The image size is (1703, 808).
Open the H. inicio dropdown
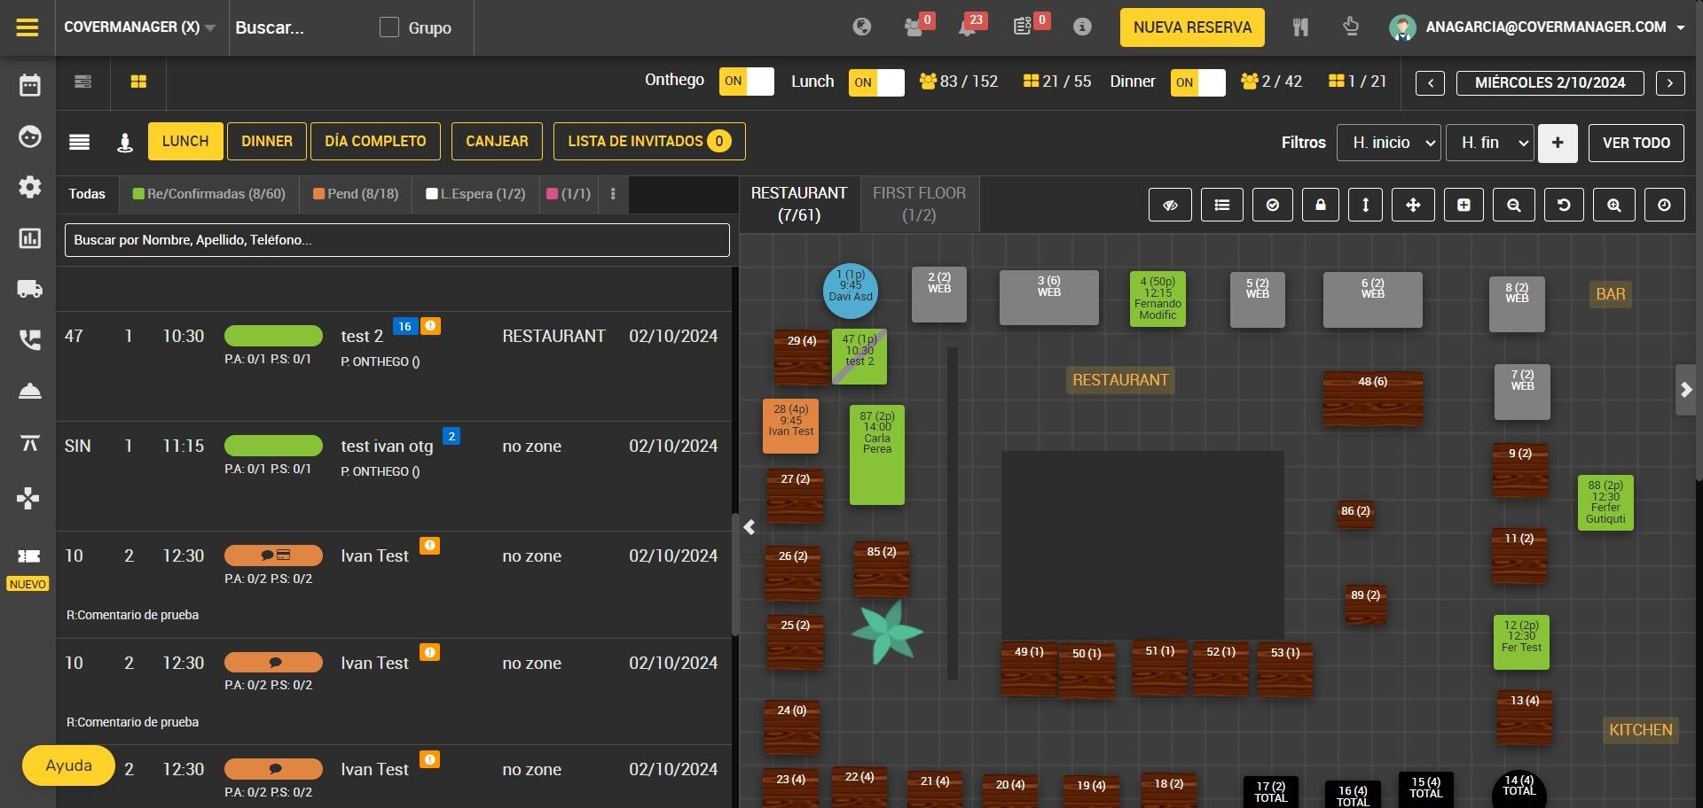(1388, 143)
